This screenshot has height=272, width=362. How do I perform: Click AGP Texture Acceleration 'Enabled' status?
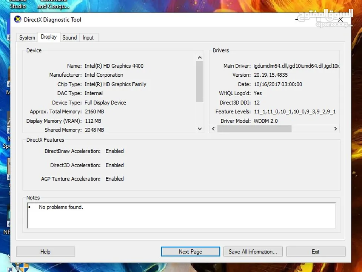(115, 179)
